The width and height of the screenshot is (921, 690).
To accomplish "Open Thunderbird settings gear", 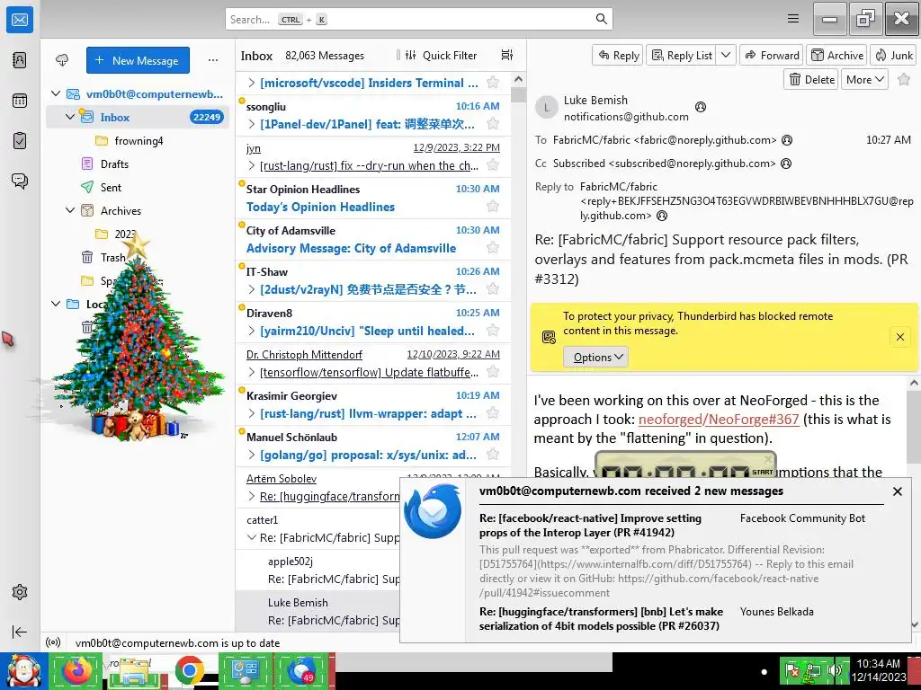I will [x=20, y=591].
